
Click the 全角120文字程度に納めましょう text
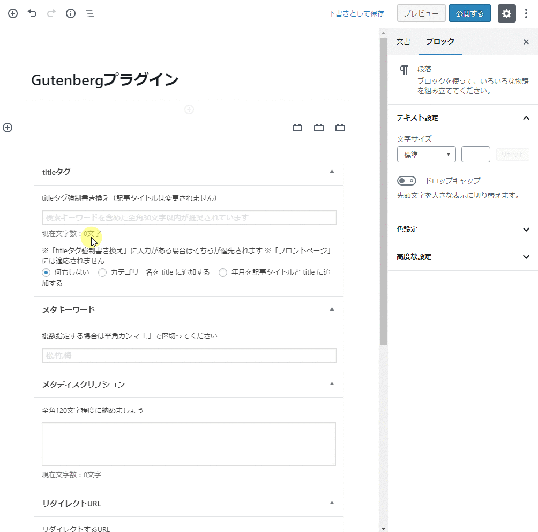[x=93, y=410]
